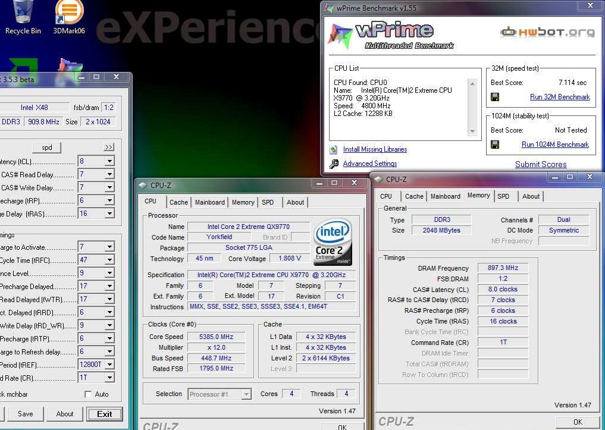The image size is (605, 430).
Task: Click the Size 2048 MBytes value in CPU-Z
Action: (441, 230)
